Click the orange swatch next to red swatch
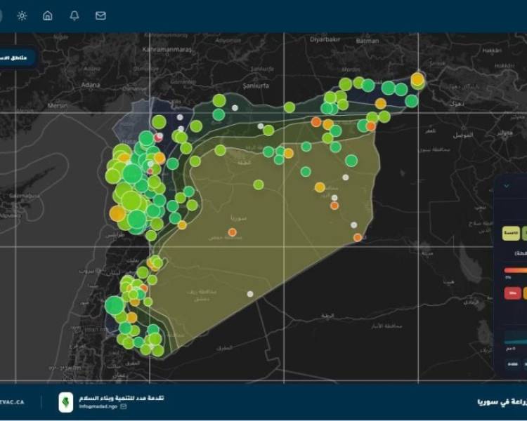 524,293
